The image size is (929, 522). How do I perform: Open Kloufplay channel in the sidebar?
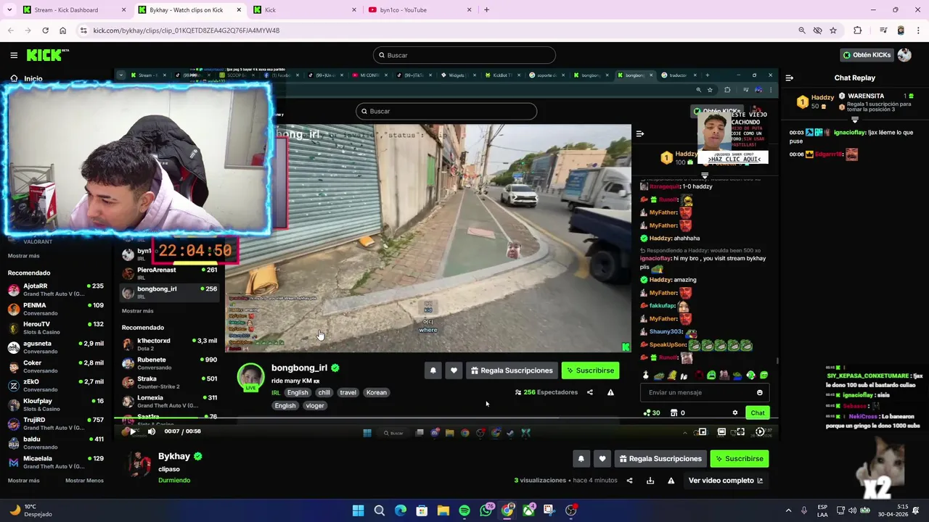click(56, 405)
